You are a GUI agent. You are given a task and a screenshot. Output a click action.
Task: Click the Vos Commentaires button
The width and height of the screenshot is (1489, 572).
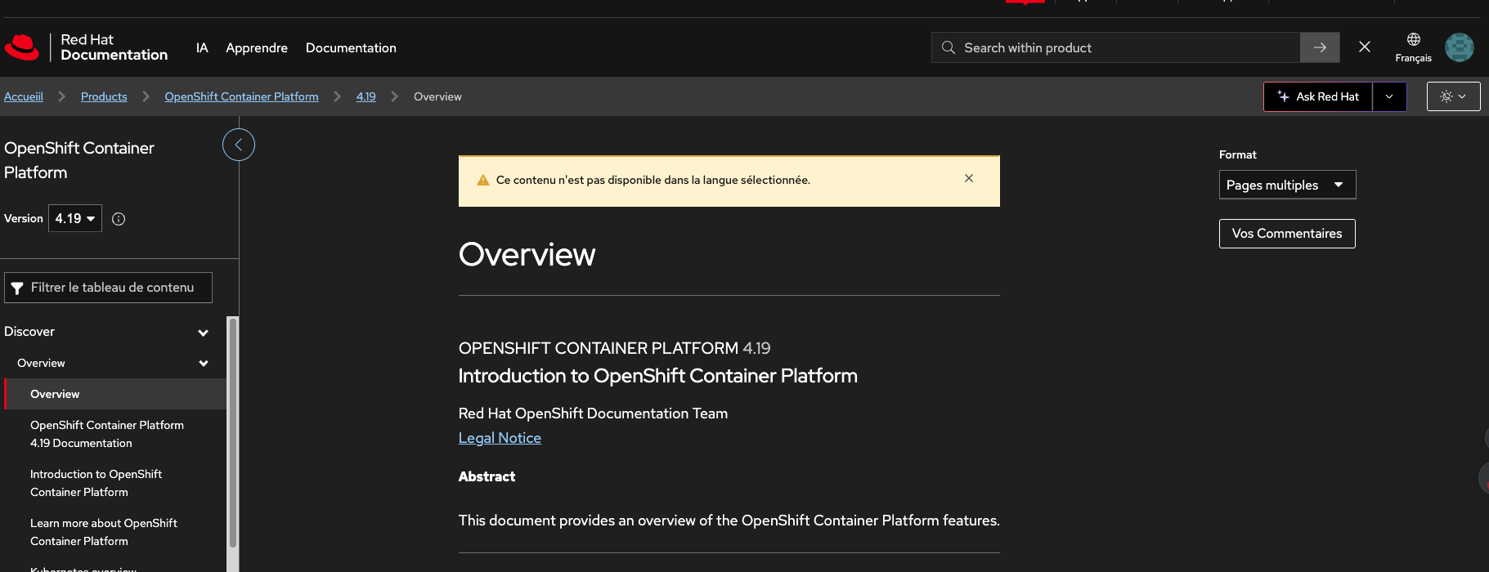point(1286,234)
